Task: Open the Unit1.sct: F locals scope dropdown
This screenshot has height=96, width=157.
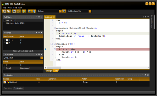Action: tap(42, 58)
